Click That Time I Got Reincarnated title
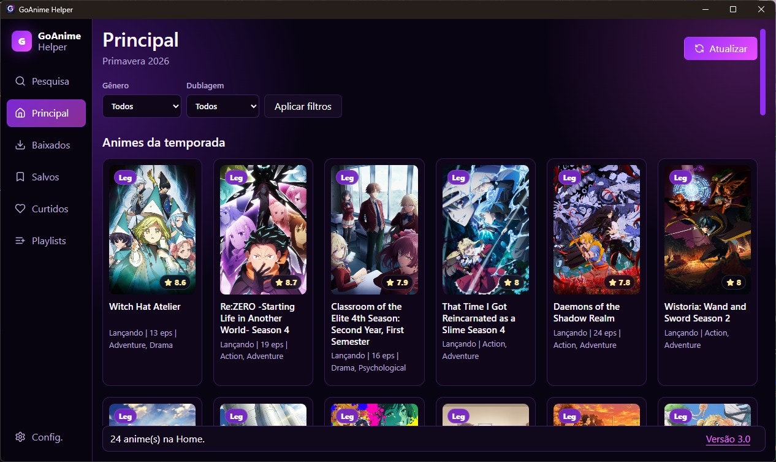The image size is (776, 462). coord(479,318)
